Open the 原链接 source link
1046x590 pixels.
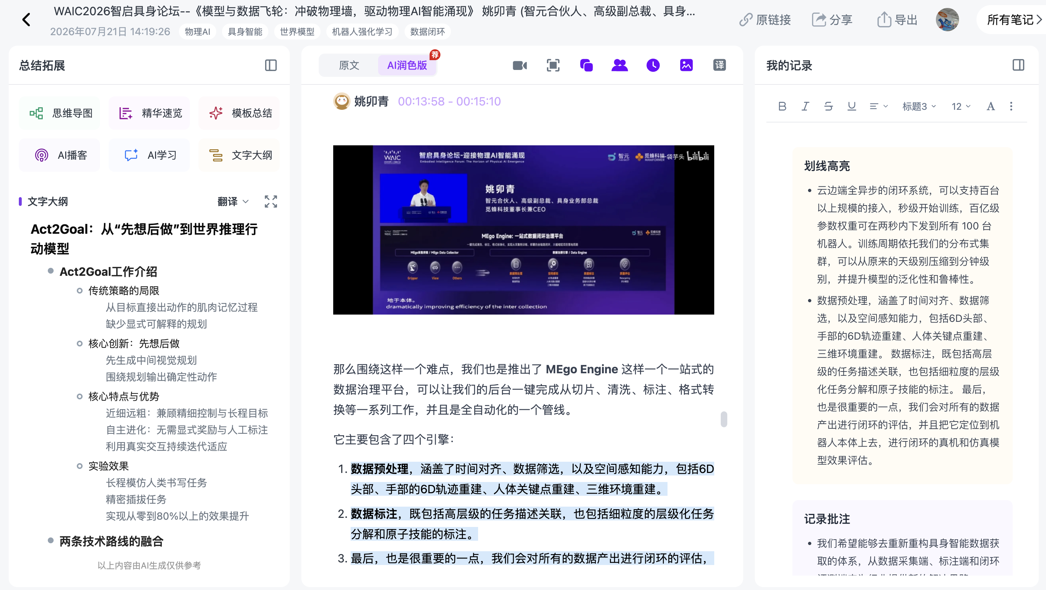click(x=765, y=20)
